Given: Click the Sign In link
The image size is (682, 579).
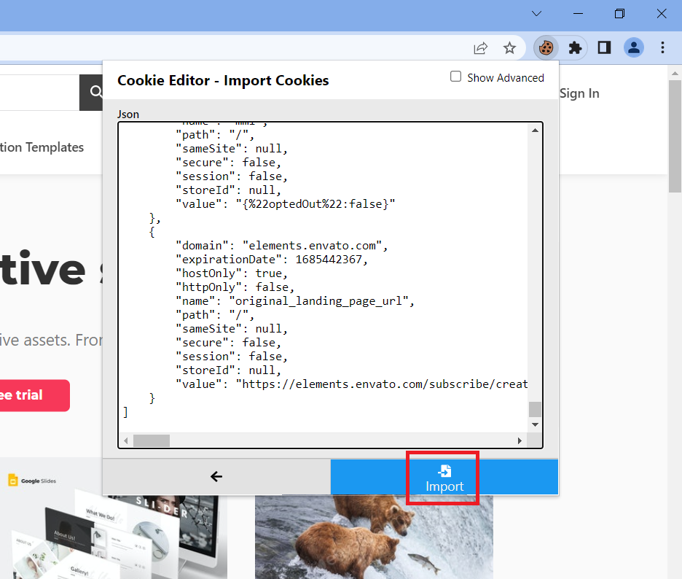Looking at the screenshot, I should tap(579, 93).
